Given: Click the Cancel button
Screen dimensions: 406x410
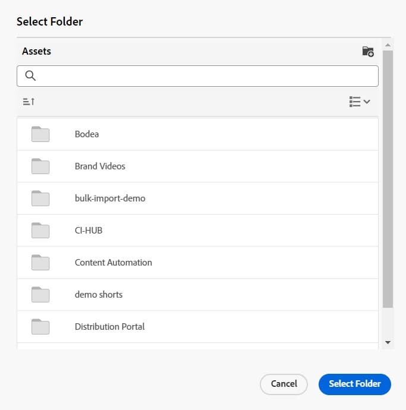Looking at the screenshot, I should pyautogui.click(x=284, y=384).
